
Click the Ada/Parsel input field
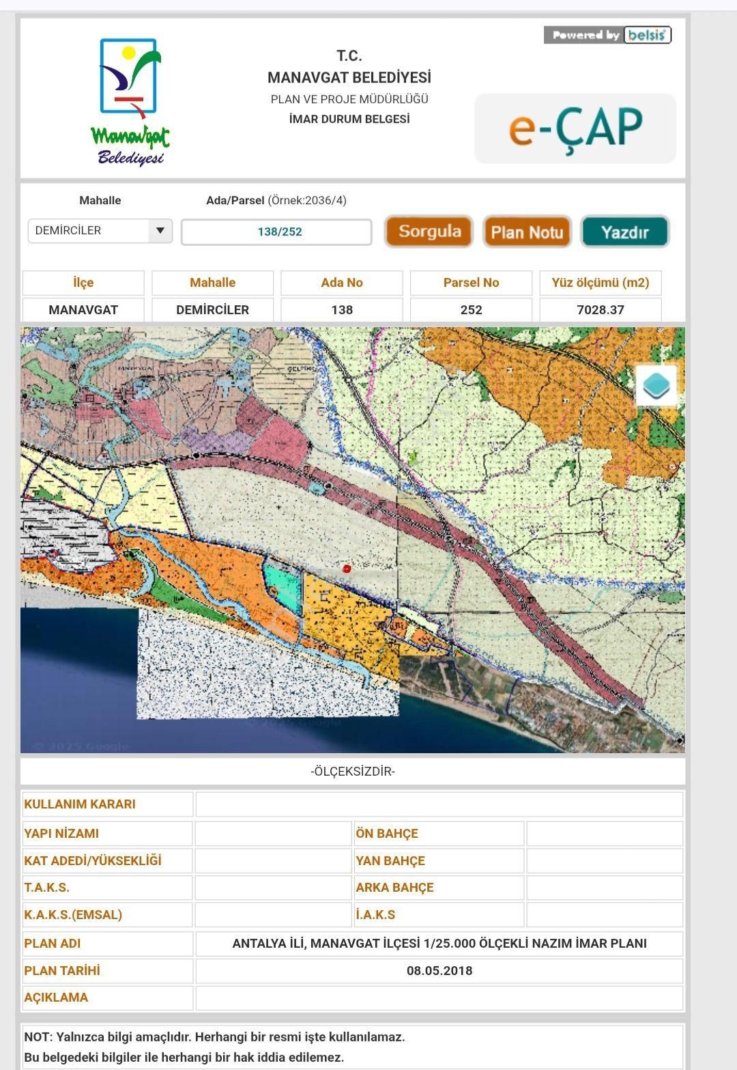276,232
